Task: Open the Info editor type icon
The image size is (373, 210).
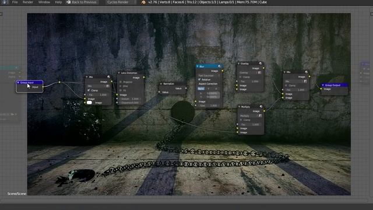Action: 4,2
